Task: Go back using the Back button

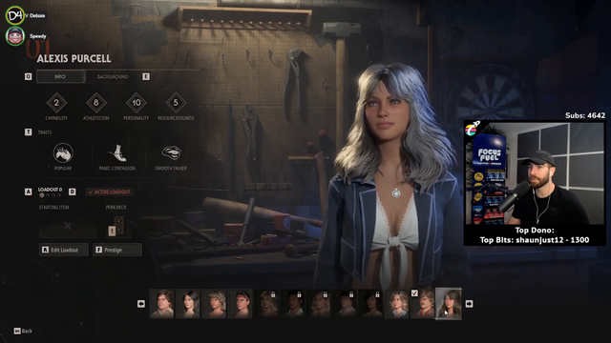Action: point(23,331)
